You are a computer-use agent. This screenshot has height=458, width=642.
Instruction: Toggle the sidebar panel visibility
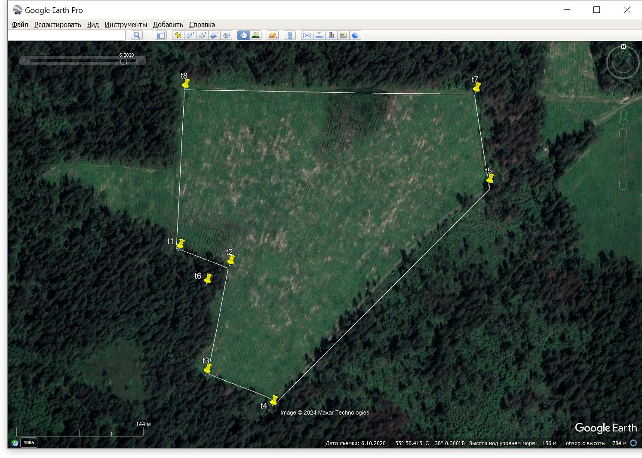(x=160, y=35)
